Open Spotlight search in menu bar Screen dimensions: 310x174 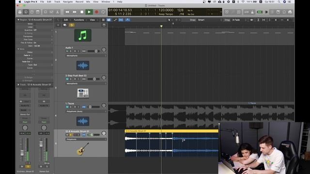[279, 2]
